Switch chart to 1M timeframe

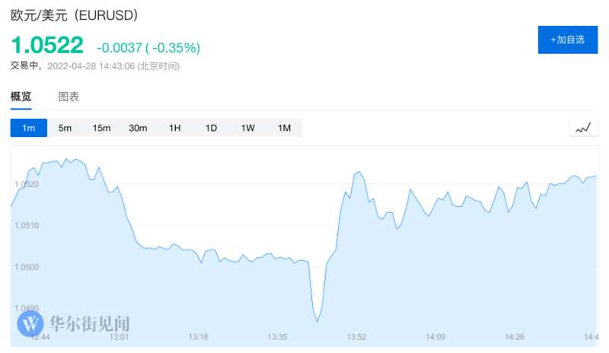tap(284, 128)
